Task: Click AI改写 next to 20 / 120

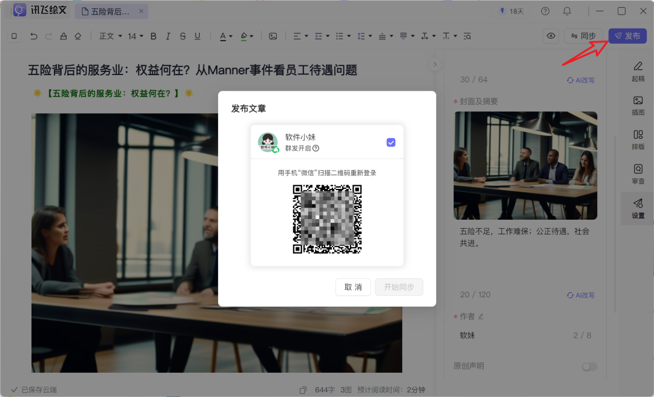Action: click(x=581, y=295)
